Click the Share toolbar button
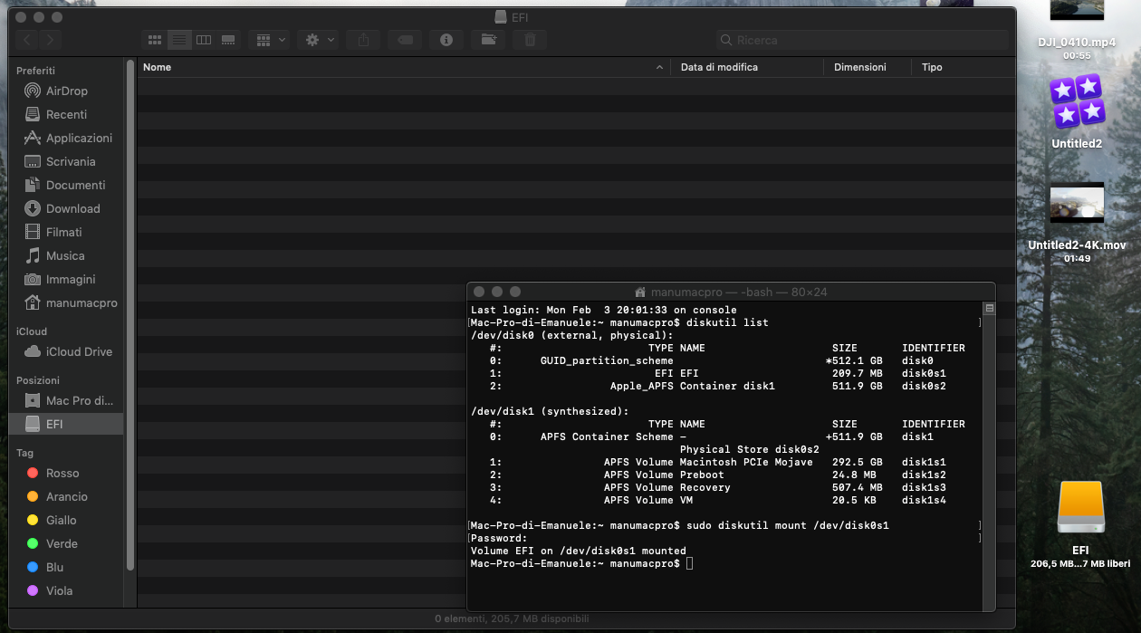The width and height of the screenshot is (1141, 633). (x=363, y=40)
